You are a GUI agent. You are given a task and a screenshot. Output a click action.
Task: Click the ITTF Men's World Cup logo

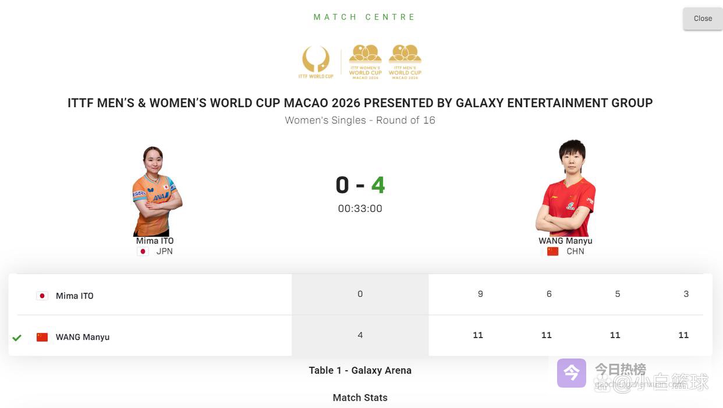tap(405, 62)
